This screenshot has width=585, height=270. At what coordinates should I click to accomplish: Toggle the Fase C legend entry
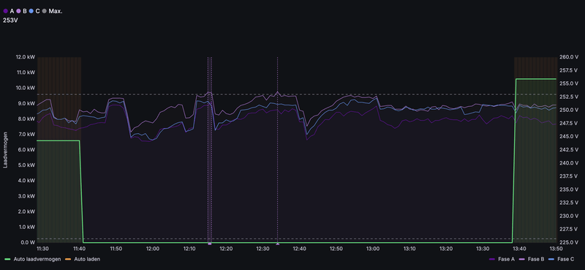click(561, 258)
